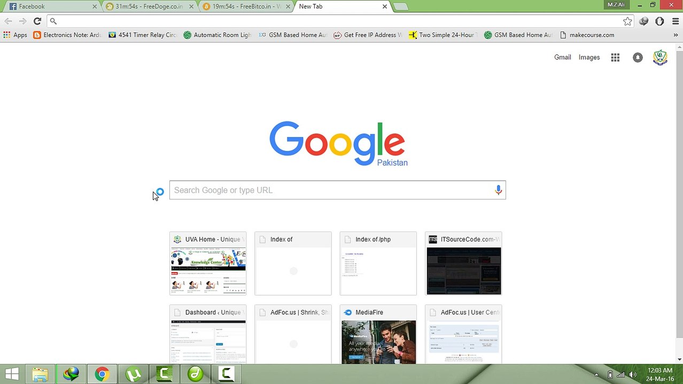
Task: Open the 'Index of' thumbnail
Action: coord(293,263)
